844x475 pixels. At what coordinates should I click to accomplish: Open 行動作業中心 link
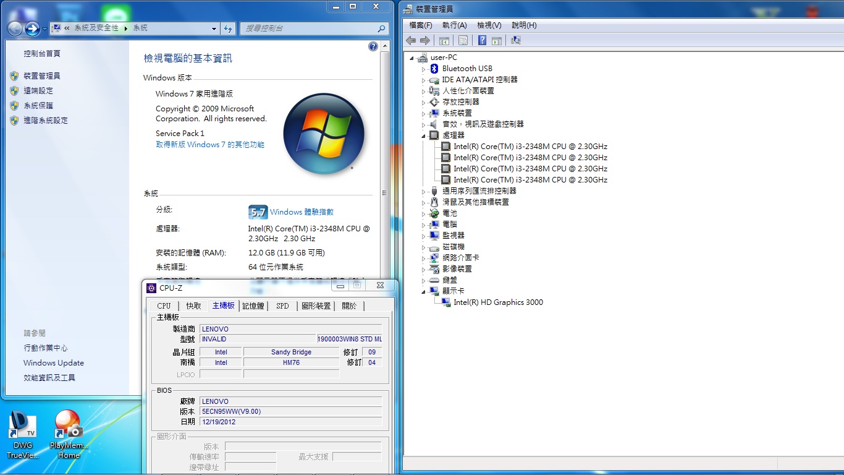pyautogui.click(x=46, y=348)
